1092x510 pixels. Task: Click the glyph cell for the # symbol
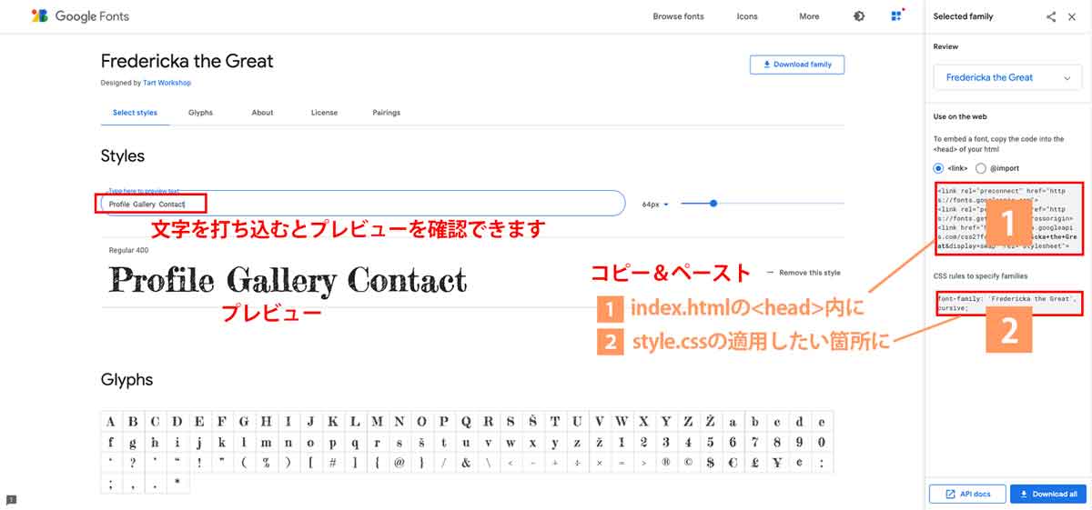pyautogui.click(x=333, y=464)
